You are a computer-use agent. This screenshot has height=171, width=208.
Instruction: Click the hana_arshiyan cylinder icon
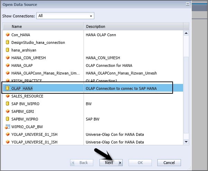[x=8, y=50]
